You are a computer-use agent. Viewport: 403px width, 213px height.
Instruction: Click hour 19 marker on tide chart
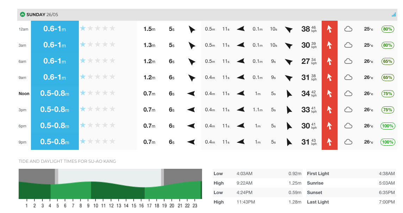click(x=164, y=206)
